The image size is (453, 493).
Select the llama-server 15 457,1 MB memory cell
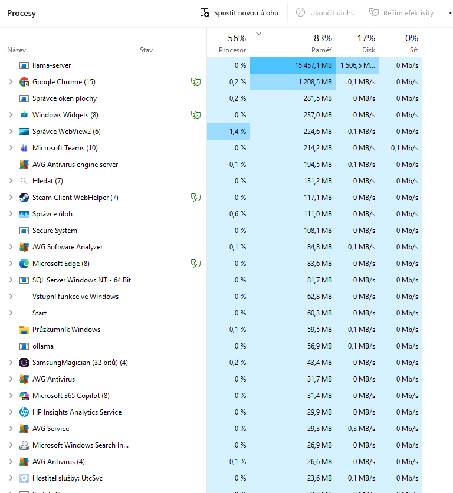click(293, 65)
